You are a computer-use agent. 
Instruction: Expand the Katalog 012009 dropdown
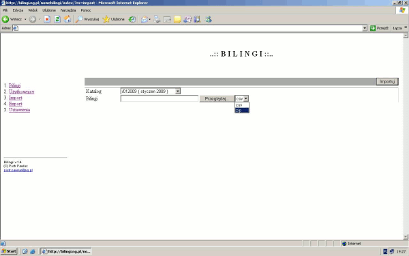coord(178,91)
